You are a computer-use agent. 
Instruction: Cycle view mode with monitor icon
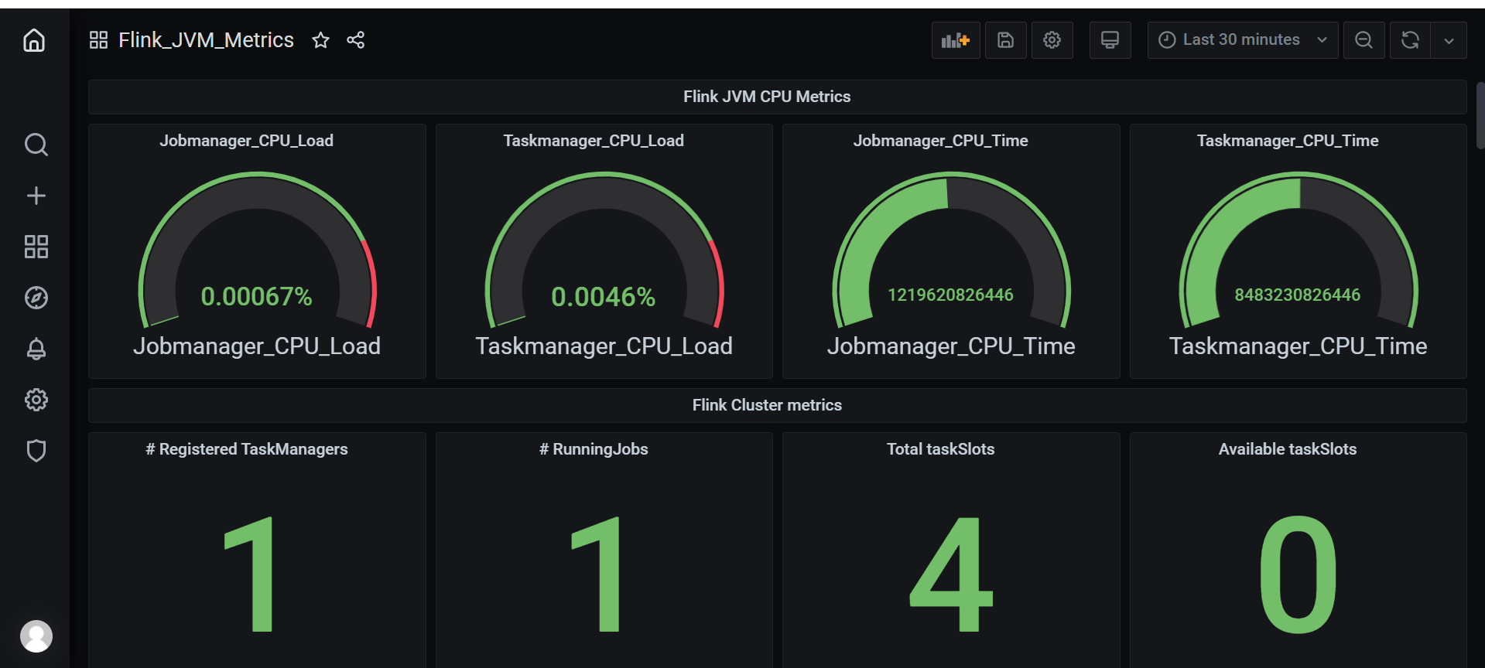(1110, 40)
